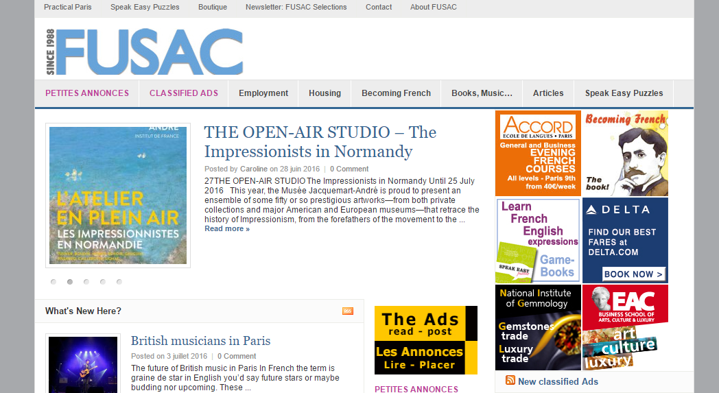Select the third slider pagination dot

86,282
